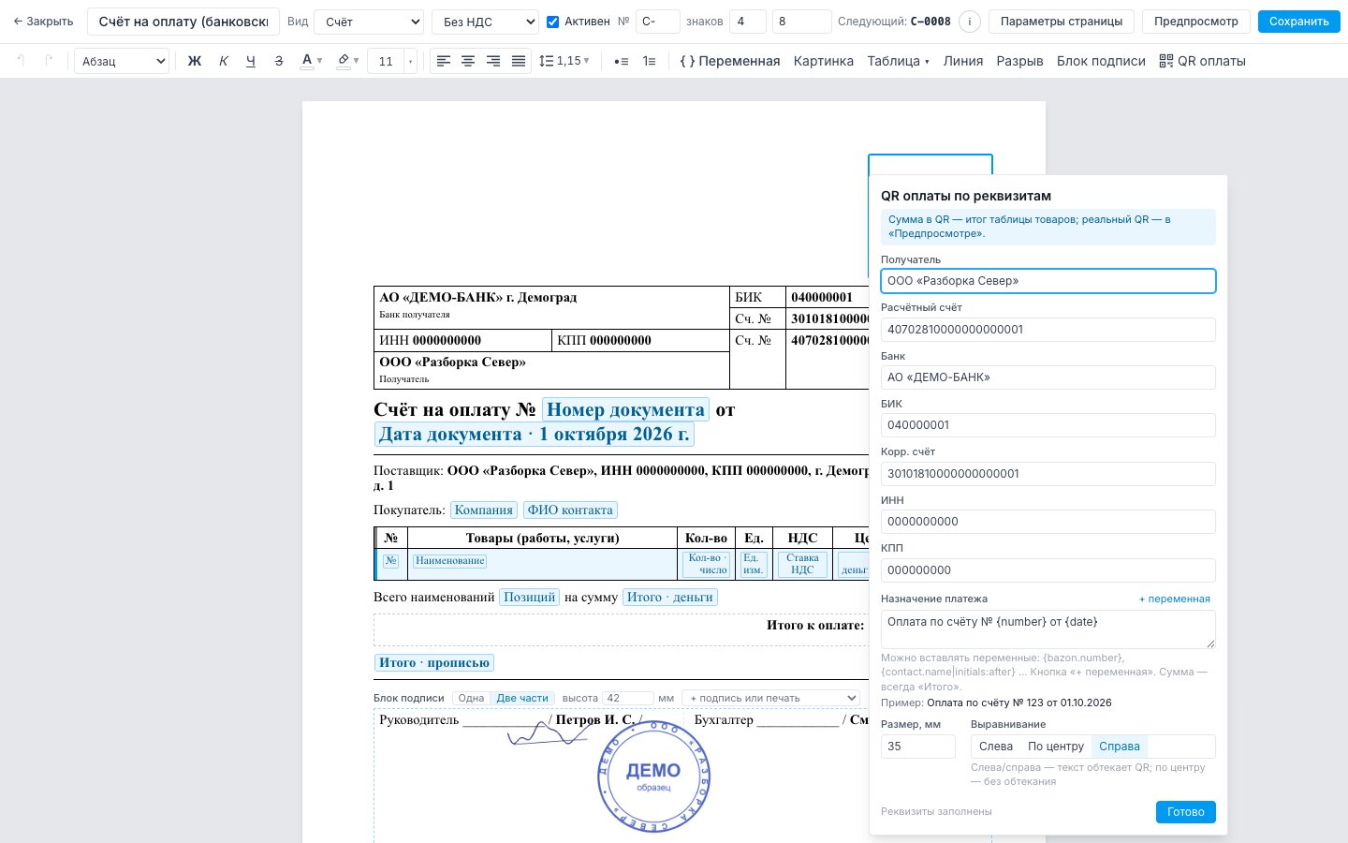The height and width of the screenshot is (843, 1348).
Task: Set signature block to Две части
Action: pyautogui.click(x=522, y=698)
